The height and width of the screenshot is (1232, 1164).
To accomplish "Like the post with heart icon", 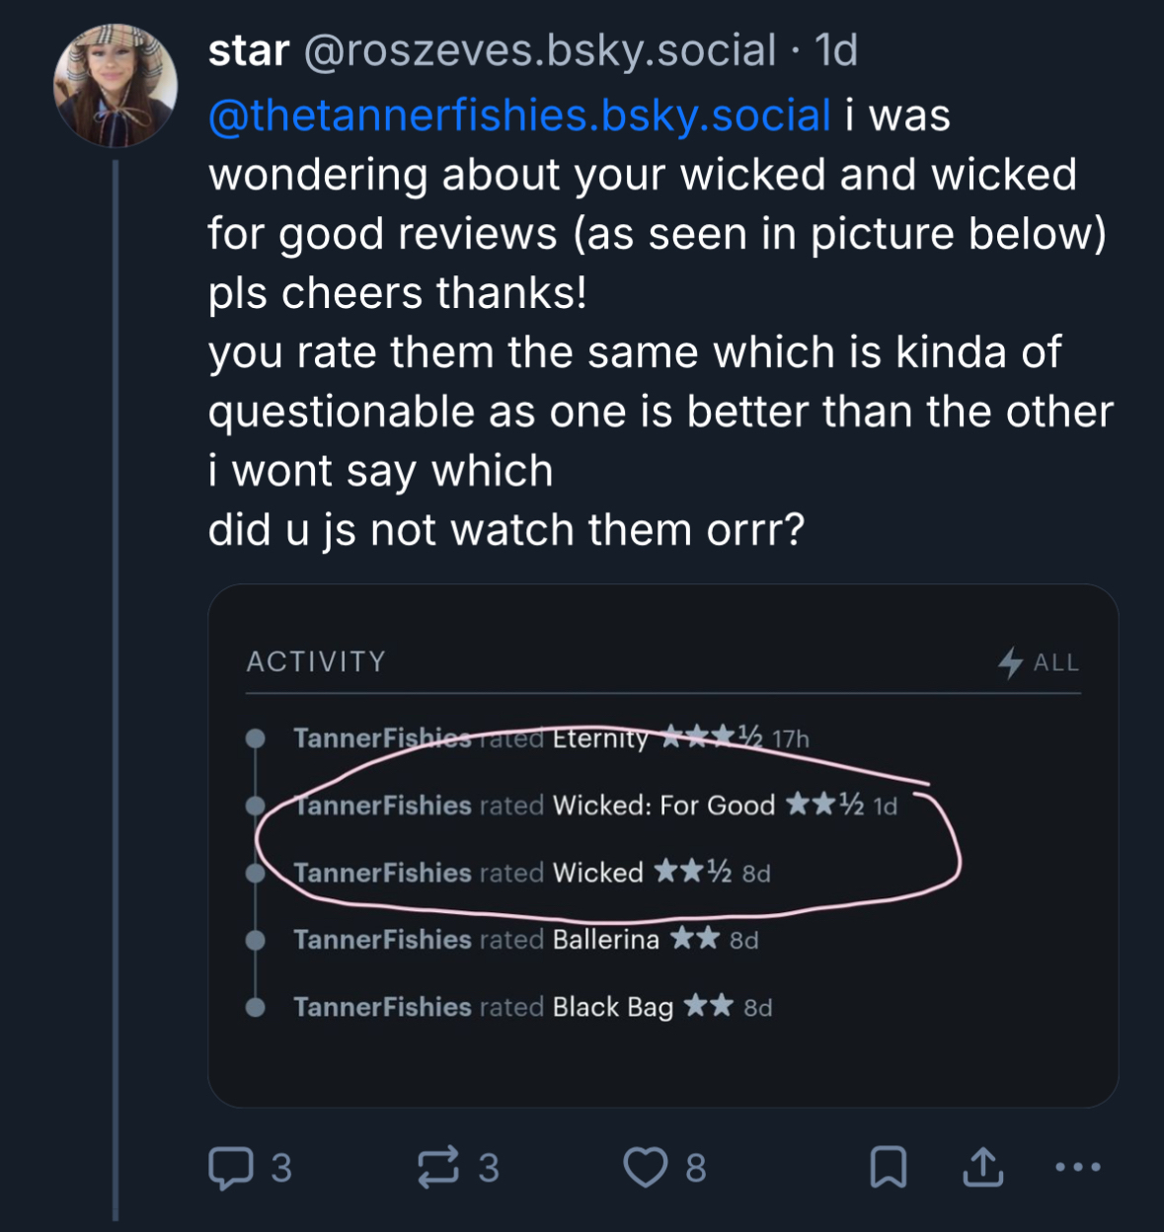I will point(646,1167).
